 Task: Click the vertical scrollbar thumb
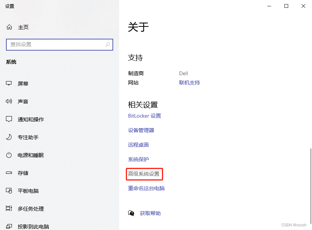[311, 185]
